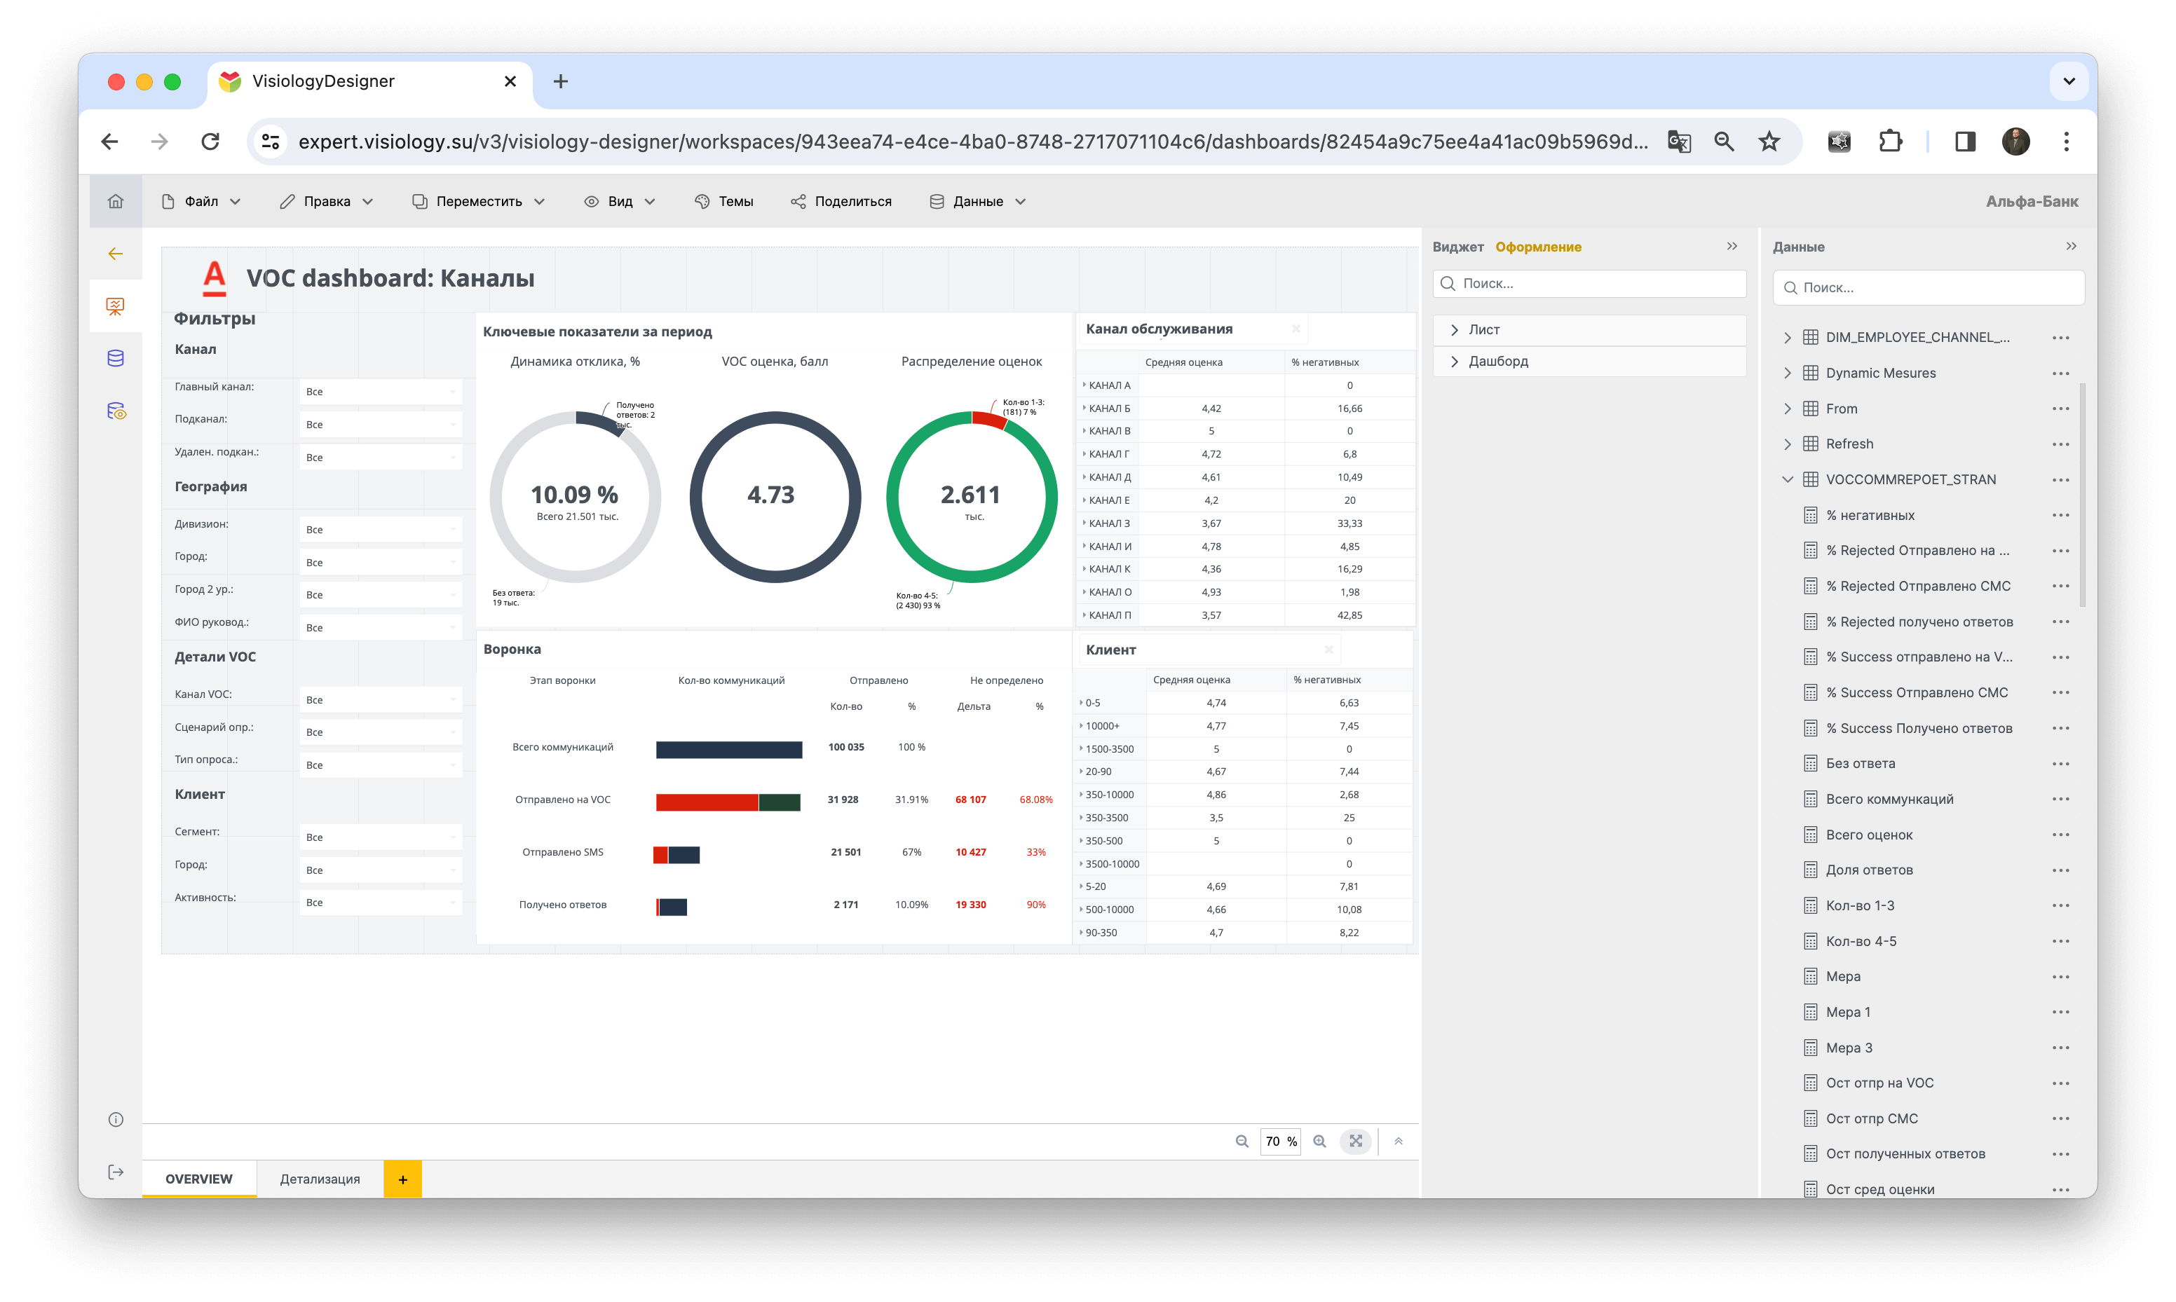Click the Виджет panel search field
This screenshot has width=2176, height=1302.
1589,283
